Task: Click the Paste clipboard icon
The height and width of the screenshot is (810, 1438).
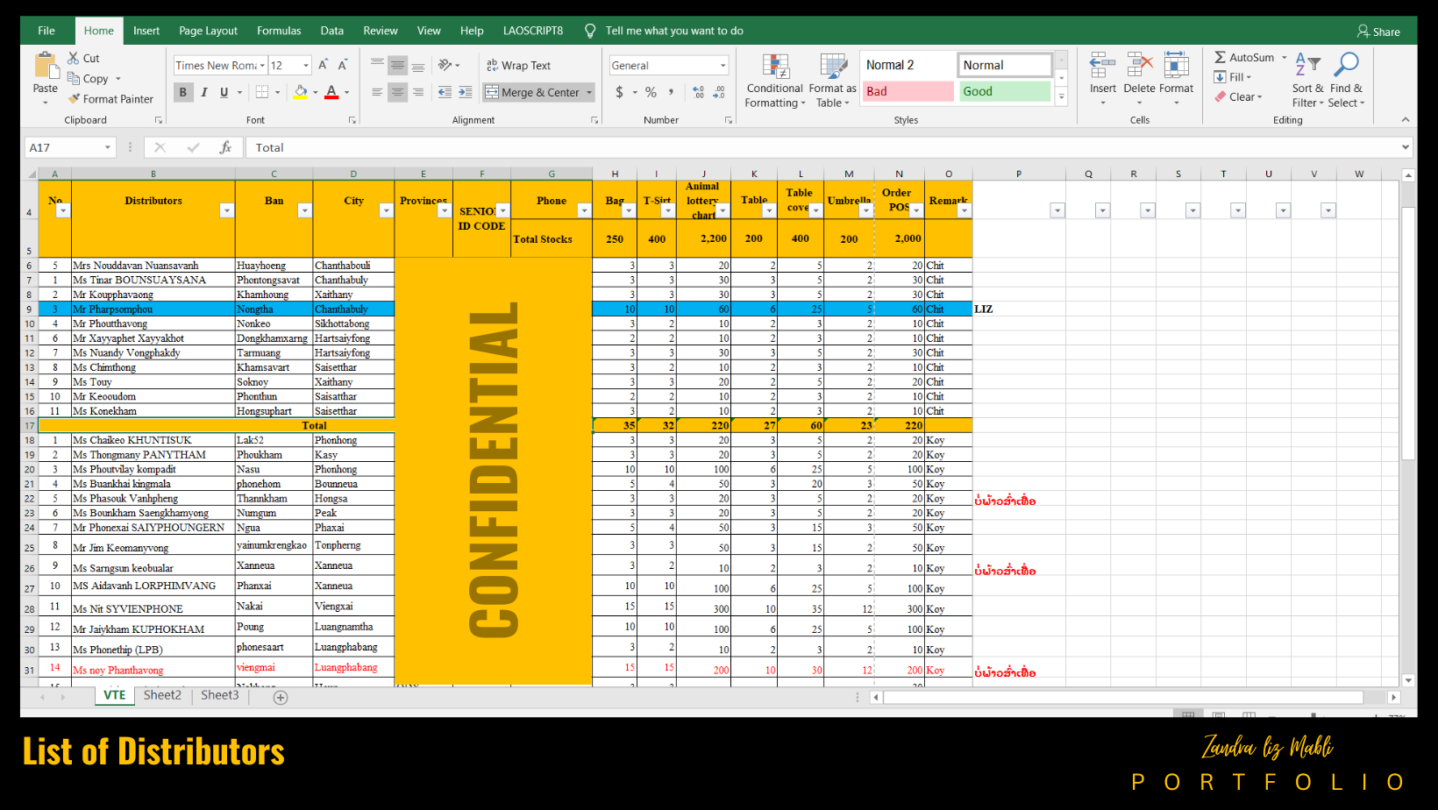Action: (x=45, y=66)
